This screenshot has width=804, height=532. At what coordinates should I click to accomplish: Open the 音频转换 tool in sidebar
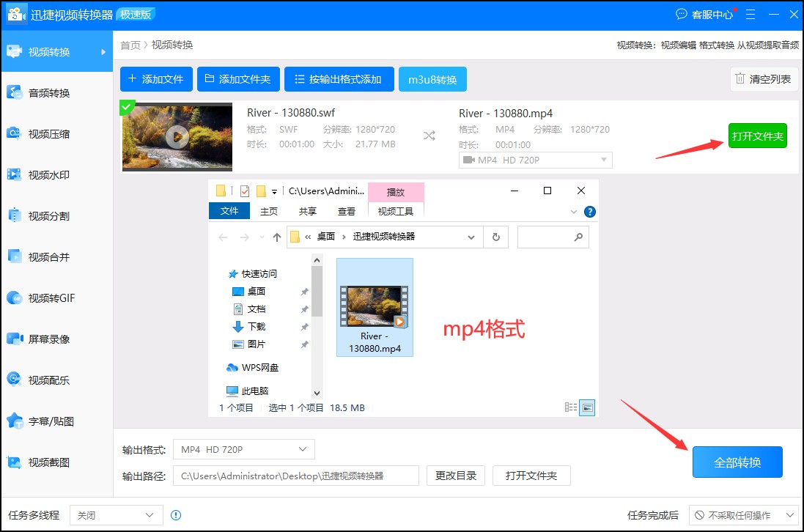[48, 92]
